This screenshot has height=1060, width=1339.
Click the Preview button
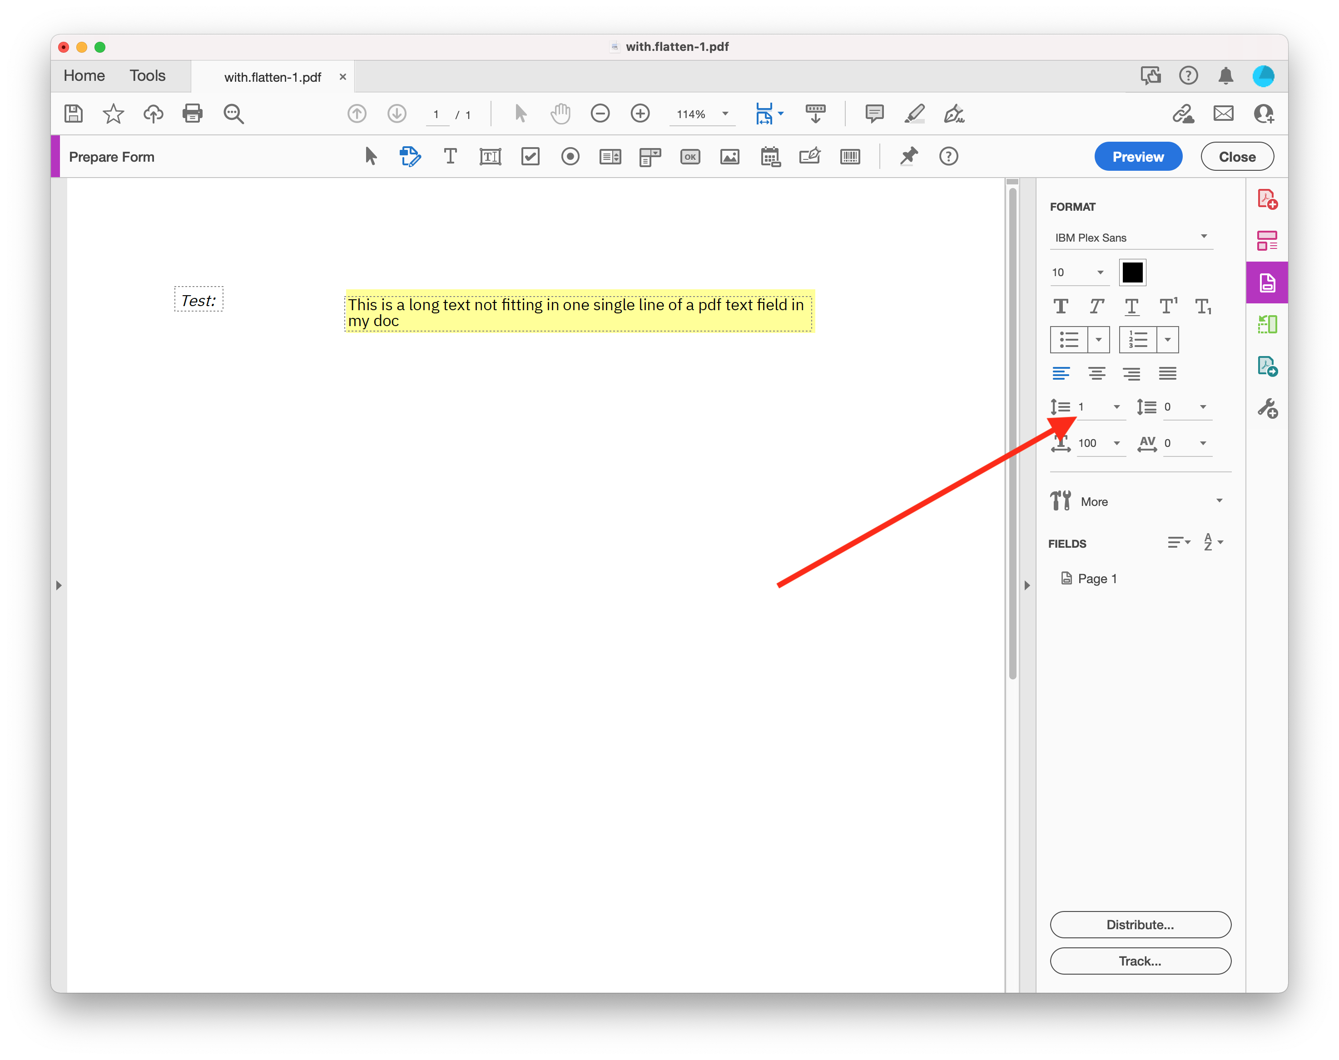click(1138, 156)
